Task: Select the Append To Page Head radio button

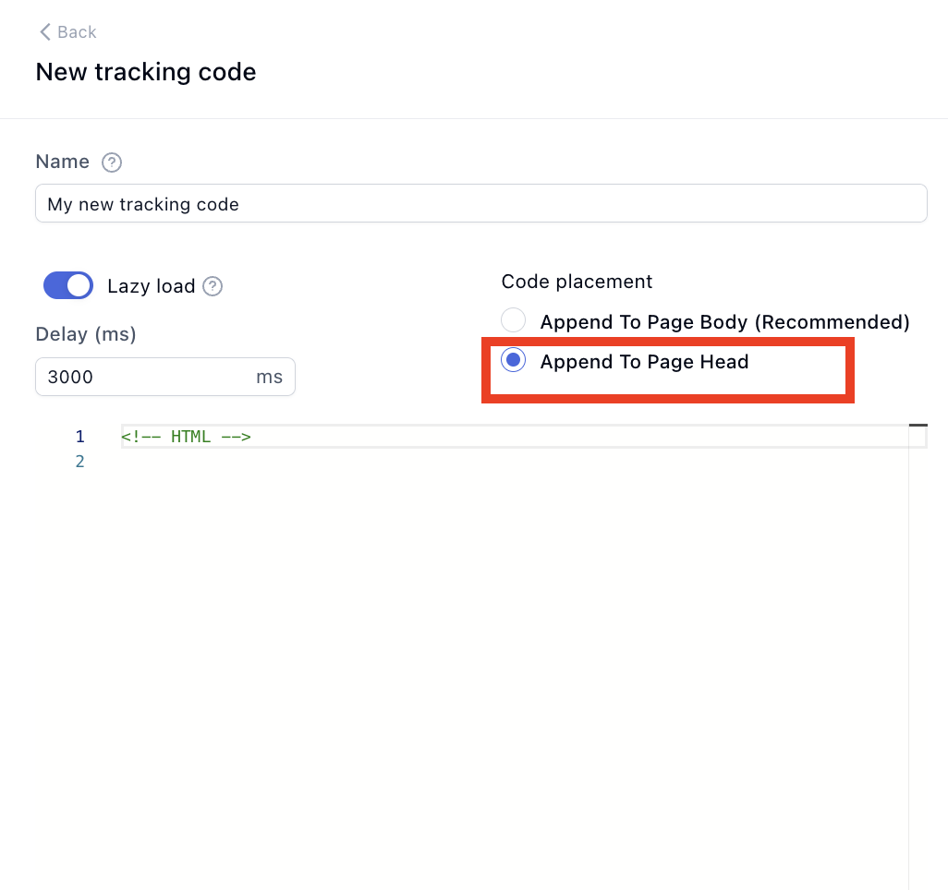Action: [513, 361]
